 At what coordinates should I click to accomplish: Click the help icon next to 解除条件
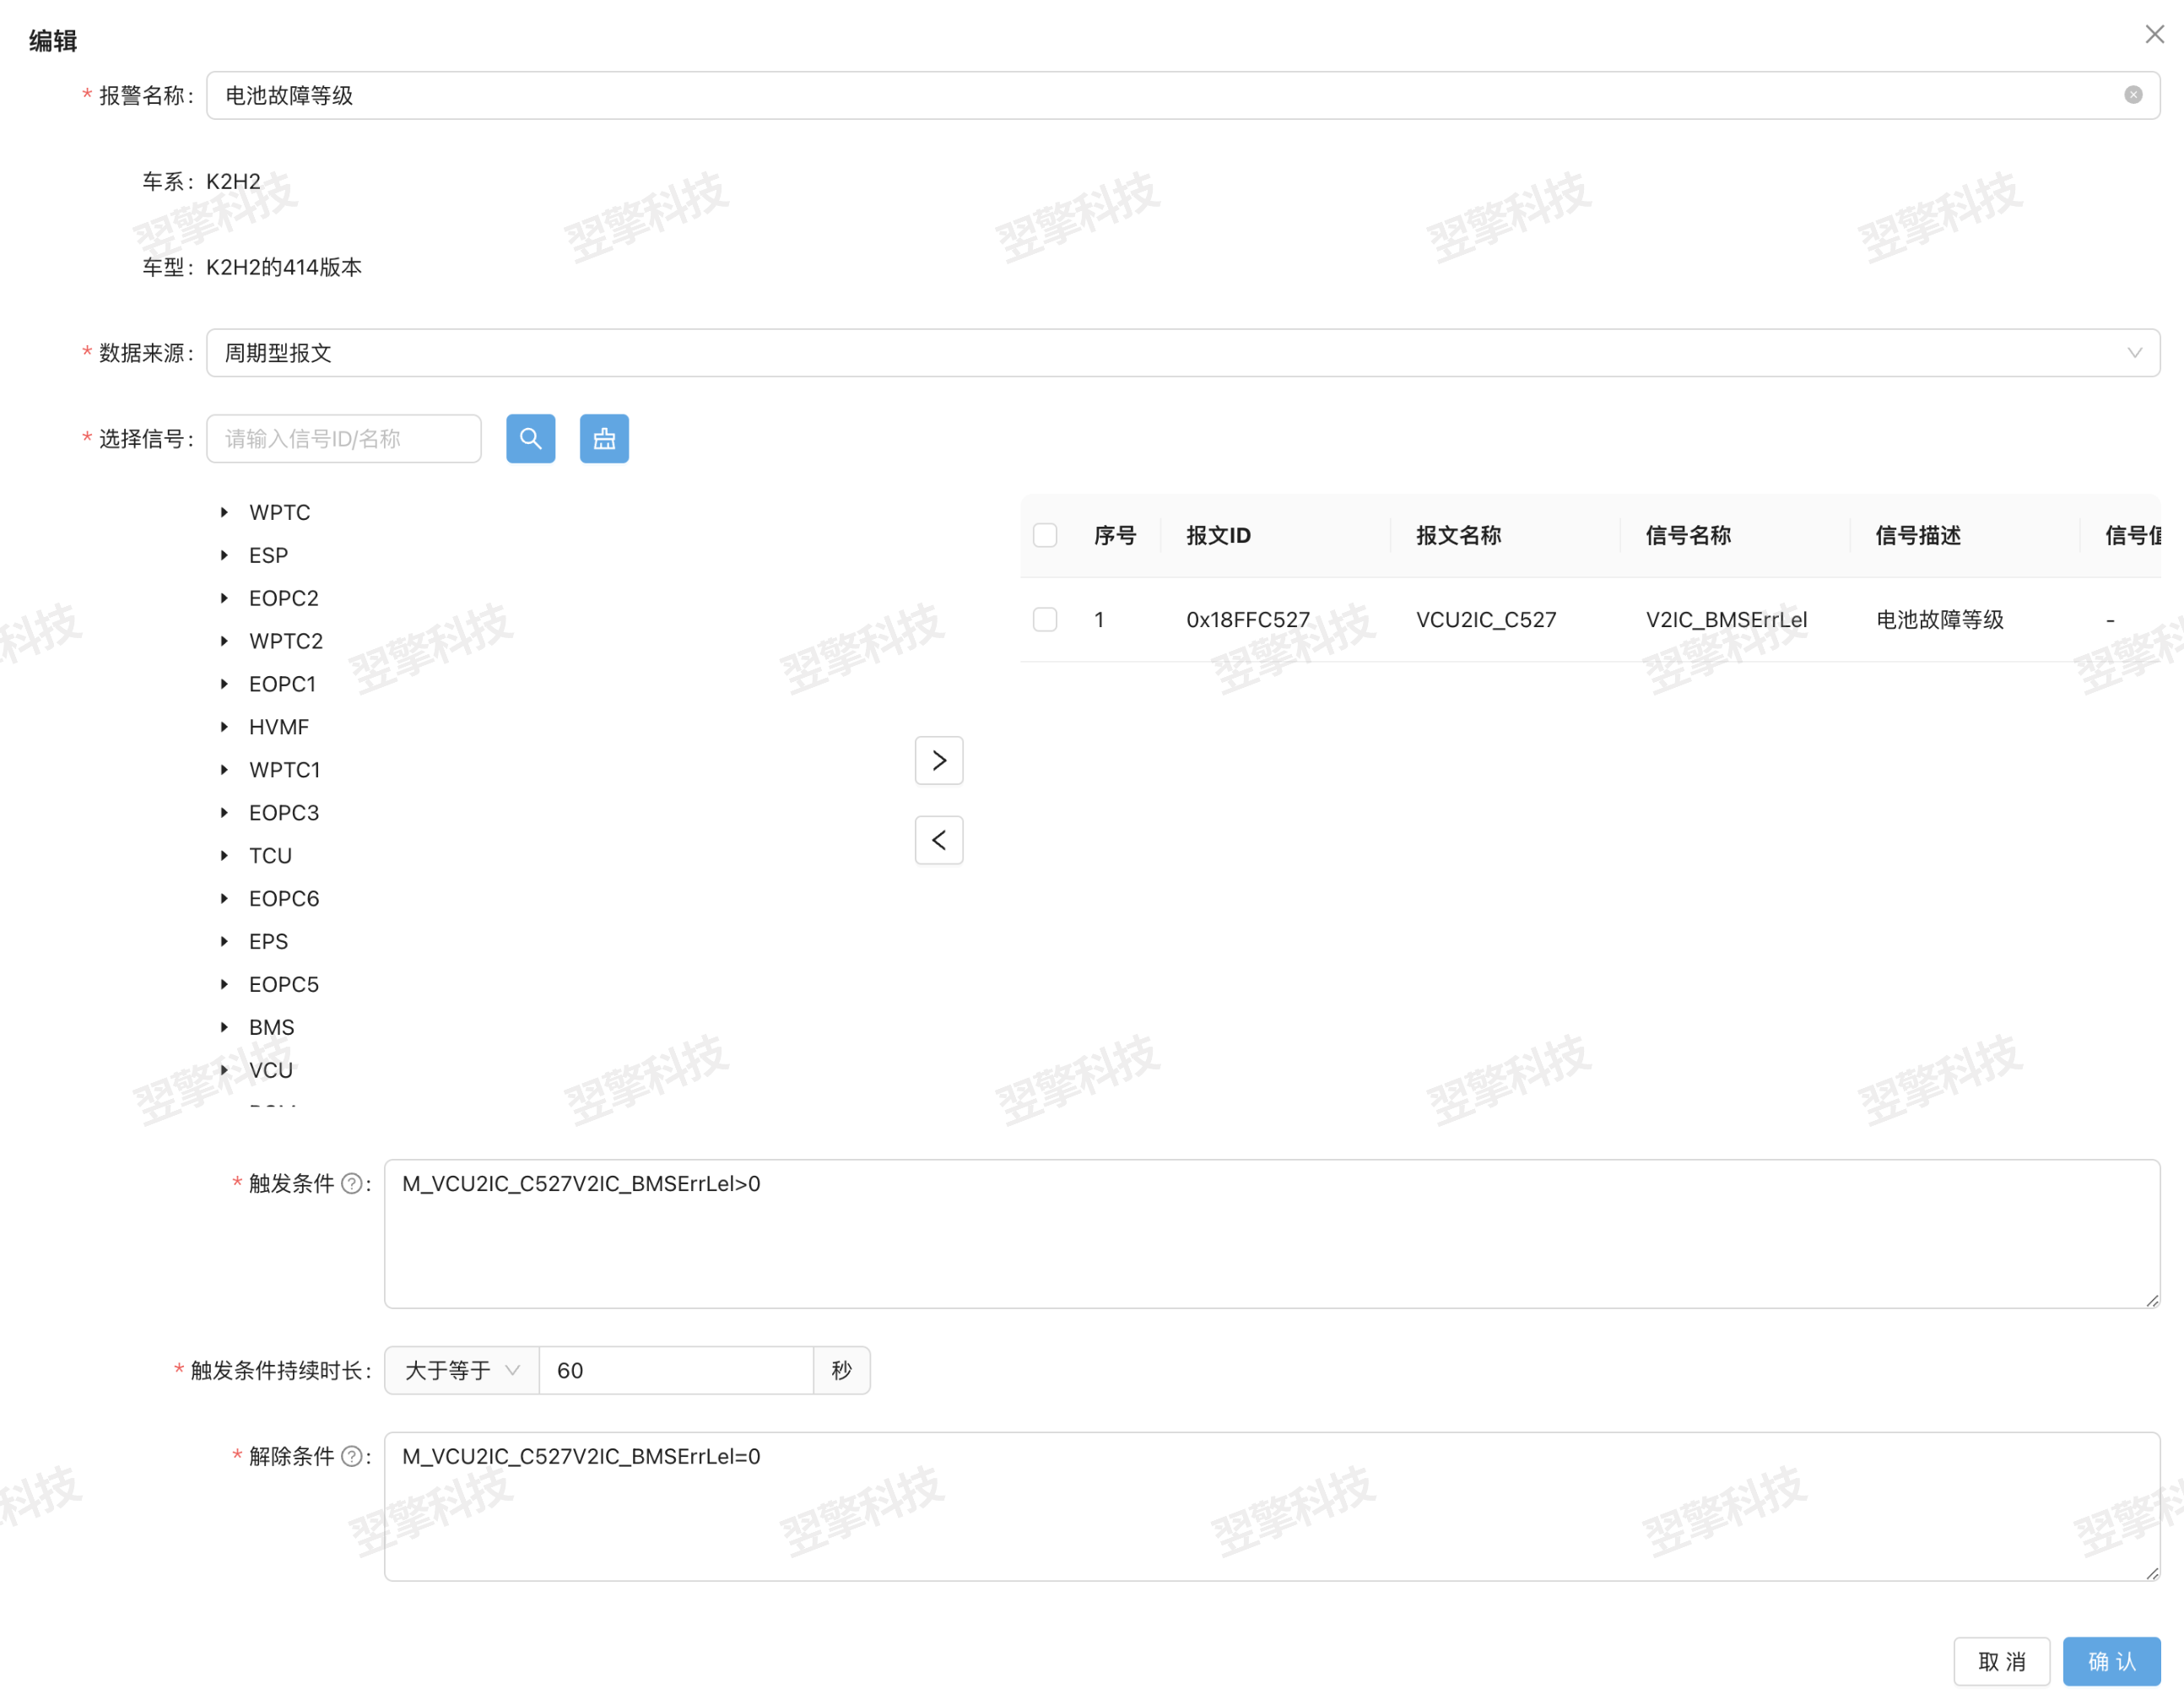(x=351, y=1456)
